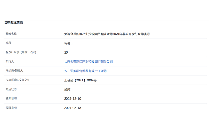Viewport: 210px width, 131px height.
Task: Select the 债券名称 row label
Action: click(11, 34)
